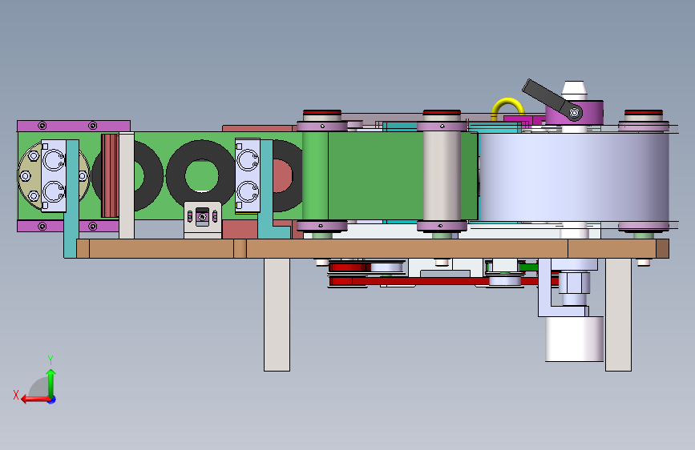Image resolution: width=695 pixels, height=450 pixels.
Task: Select the red cap of the leftmost roller
Action: point(321,112)
